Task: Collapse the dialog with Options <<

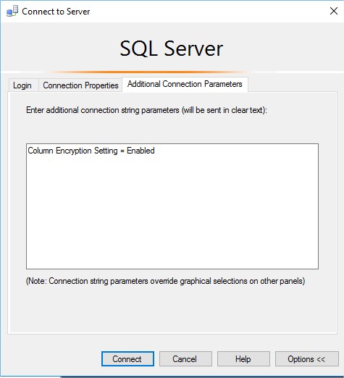Action: click(x=307, y=359)
